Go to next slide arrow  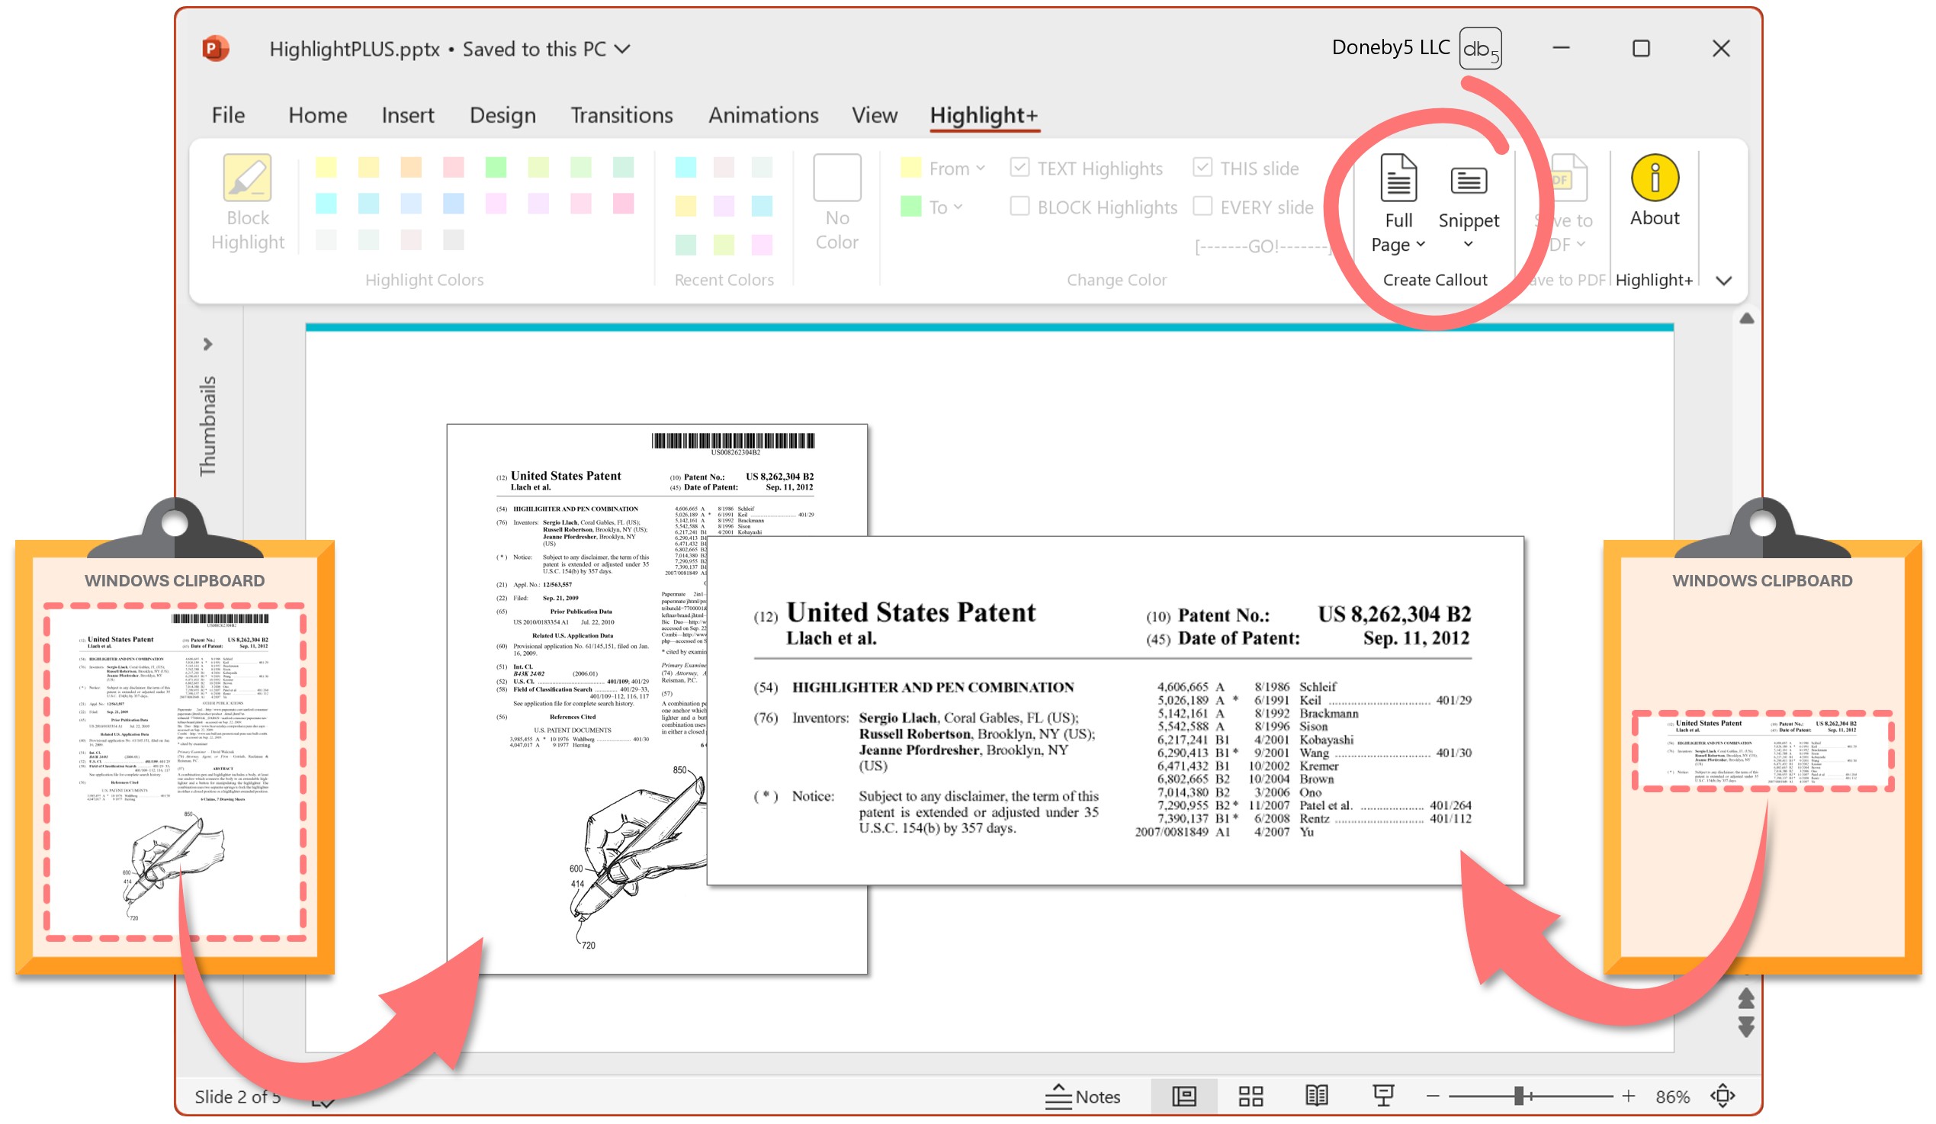pos(1746,1027)
